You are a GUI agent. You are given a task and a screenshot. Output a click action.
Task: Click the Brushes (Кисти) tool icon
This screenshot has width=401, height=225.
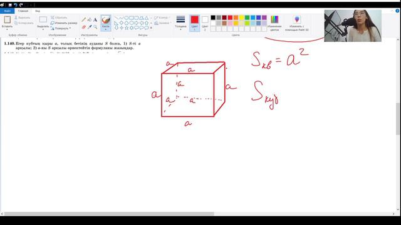point(106,20)
